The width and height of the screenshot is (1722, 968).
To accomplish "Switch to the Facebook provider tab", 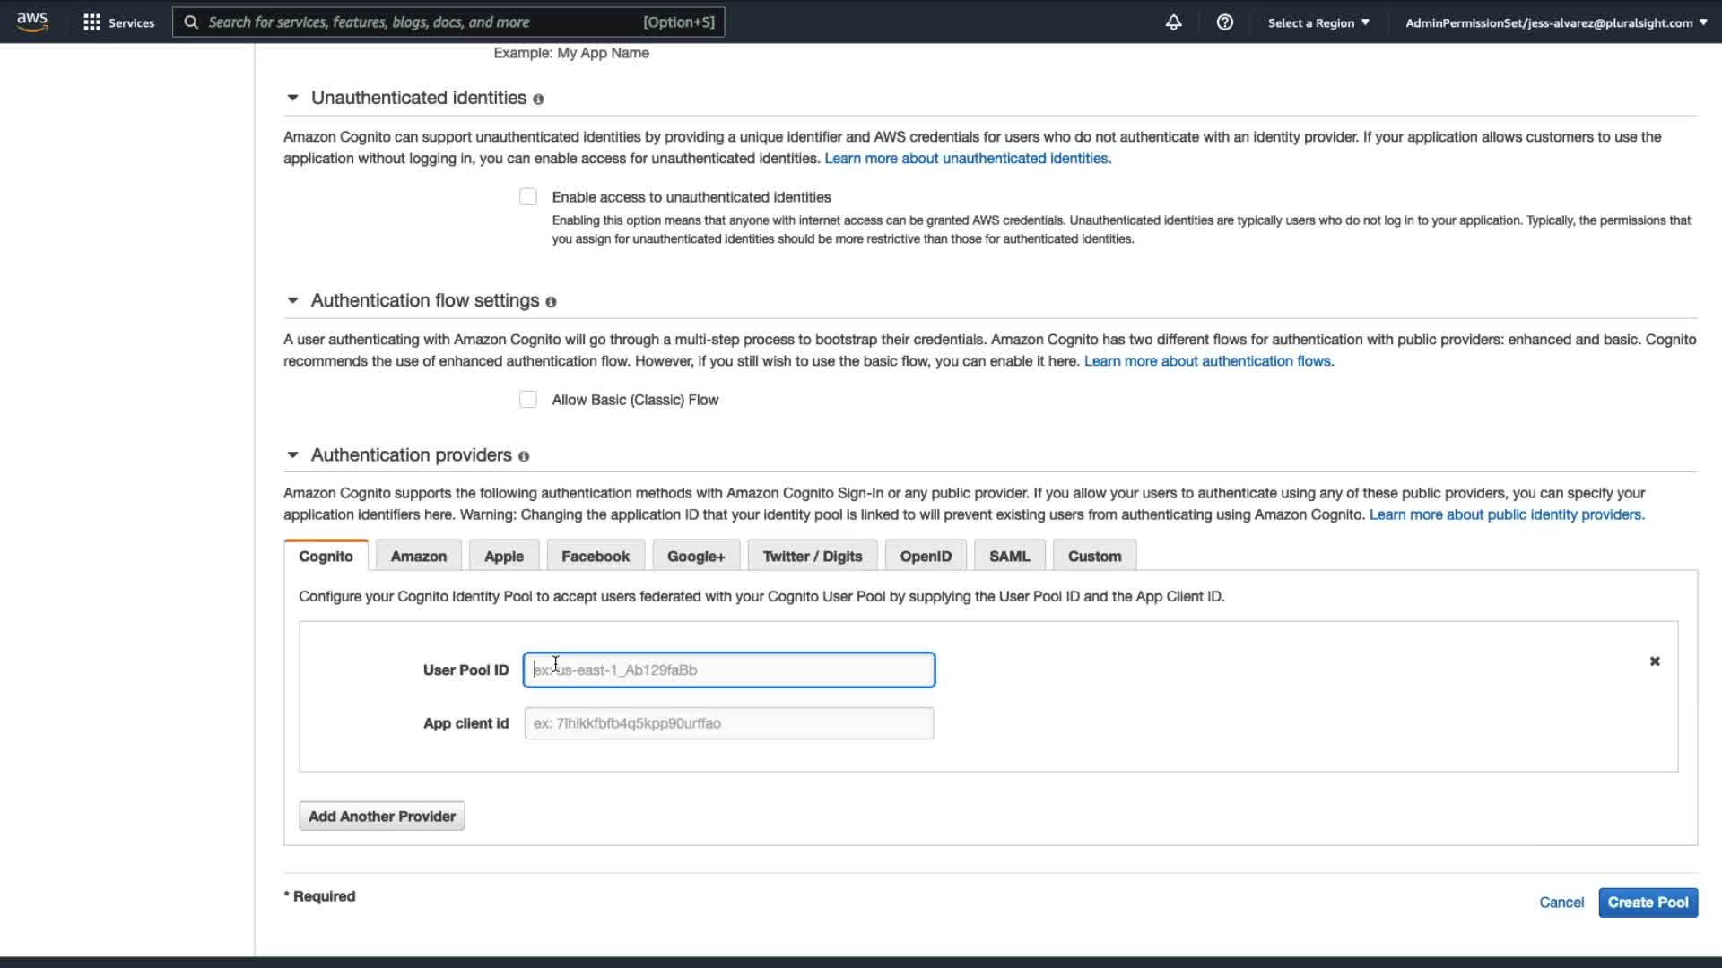I will click(595, 557).
